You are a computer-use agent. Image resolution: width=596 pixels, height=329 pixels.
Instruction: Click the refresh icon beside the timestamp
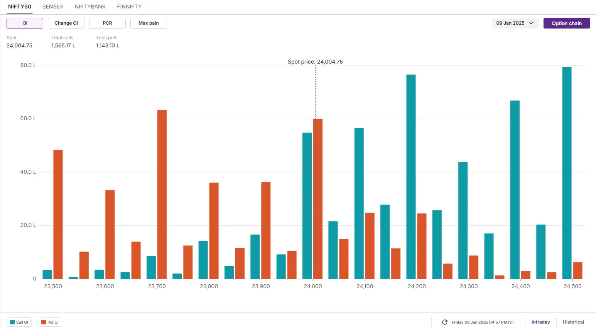pyautogui.click(x=444, y=322)
